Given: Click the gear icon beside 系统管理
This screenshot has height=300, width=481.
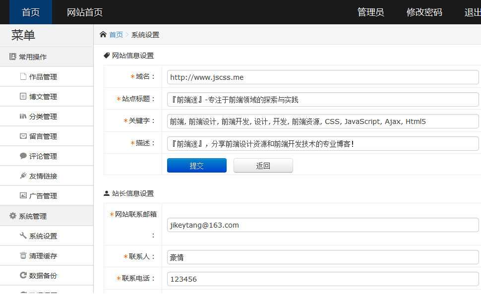Looking at the screenshot, I should tap(12, 216).
